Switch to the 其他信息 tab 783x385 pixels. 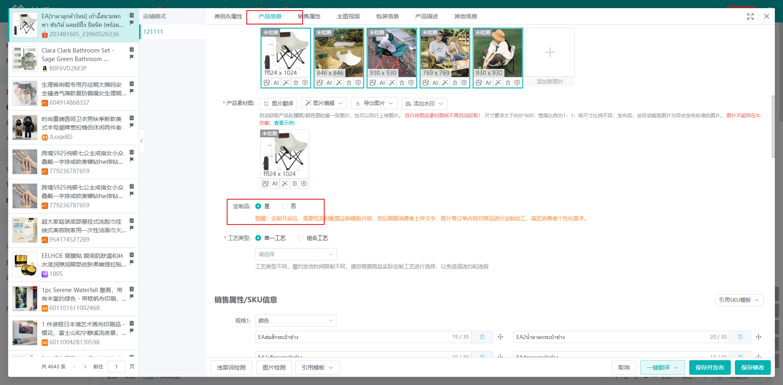[x=466, y=16]
